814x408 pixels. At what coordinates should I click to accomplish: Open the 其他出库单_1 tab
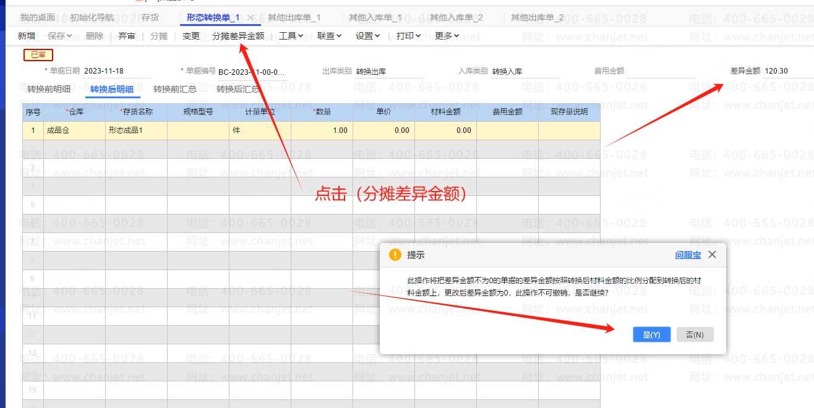tap(294, 18)
